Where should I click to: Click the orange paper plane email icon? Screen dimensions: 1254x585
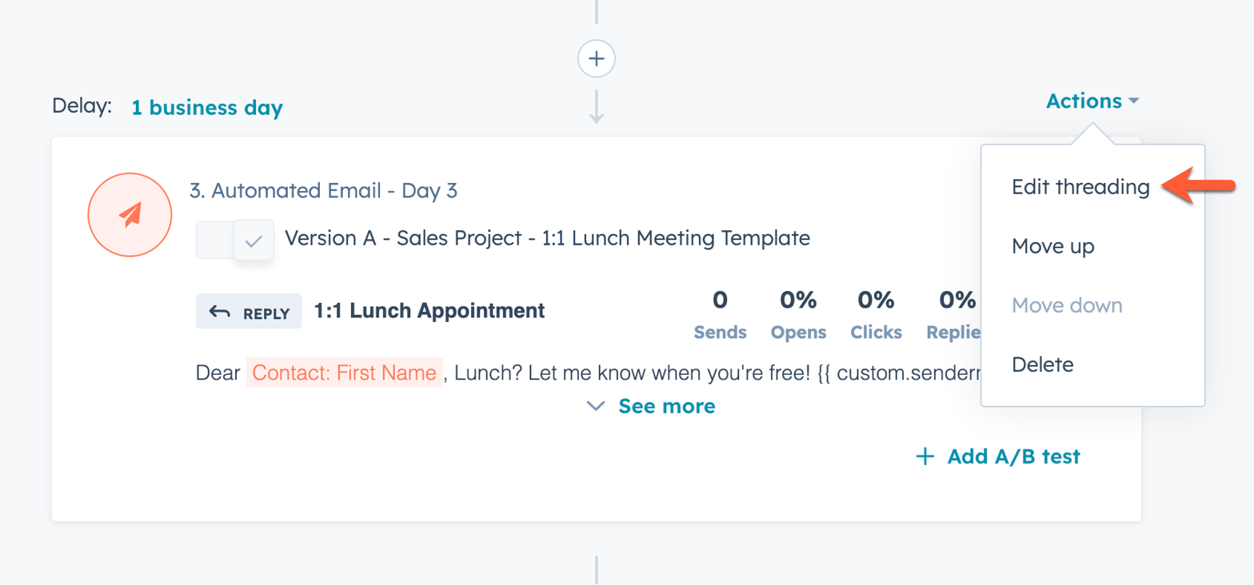130,214
